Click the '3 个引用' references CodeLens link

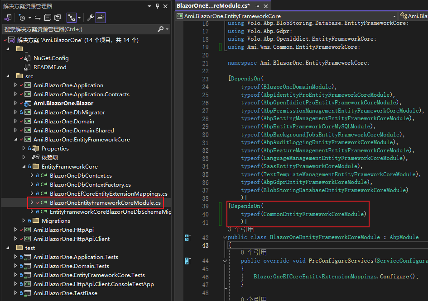(x=240, y=229)
